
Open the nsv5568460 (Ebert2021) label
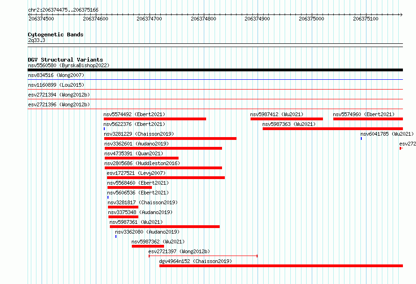click(x=138, y=183)
